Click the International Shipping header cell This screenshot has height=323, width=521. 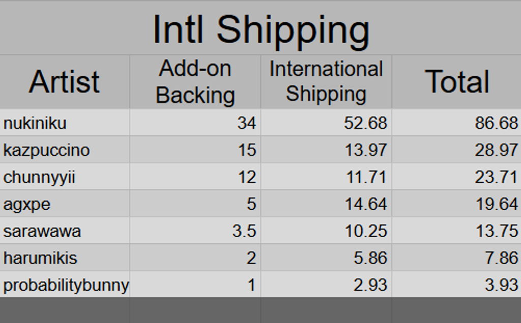point(326,82)
